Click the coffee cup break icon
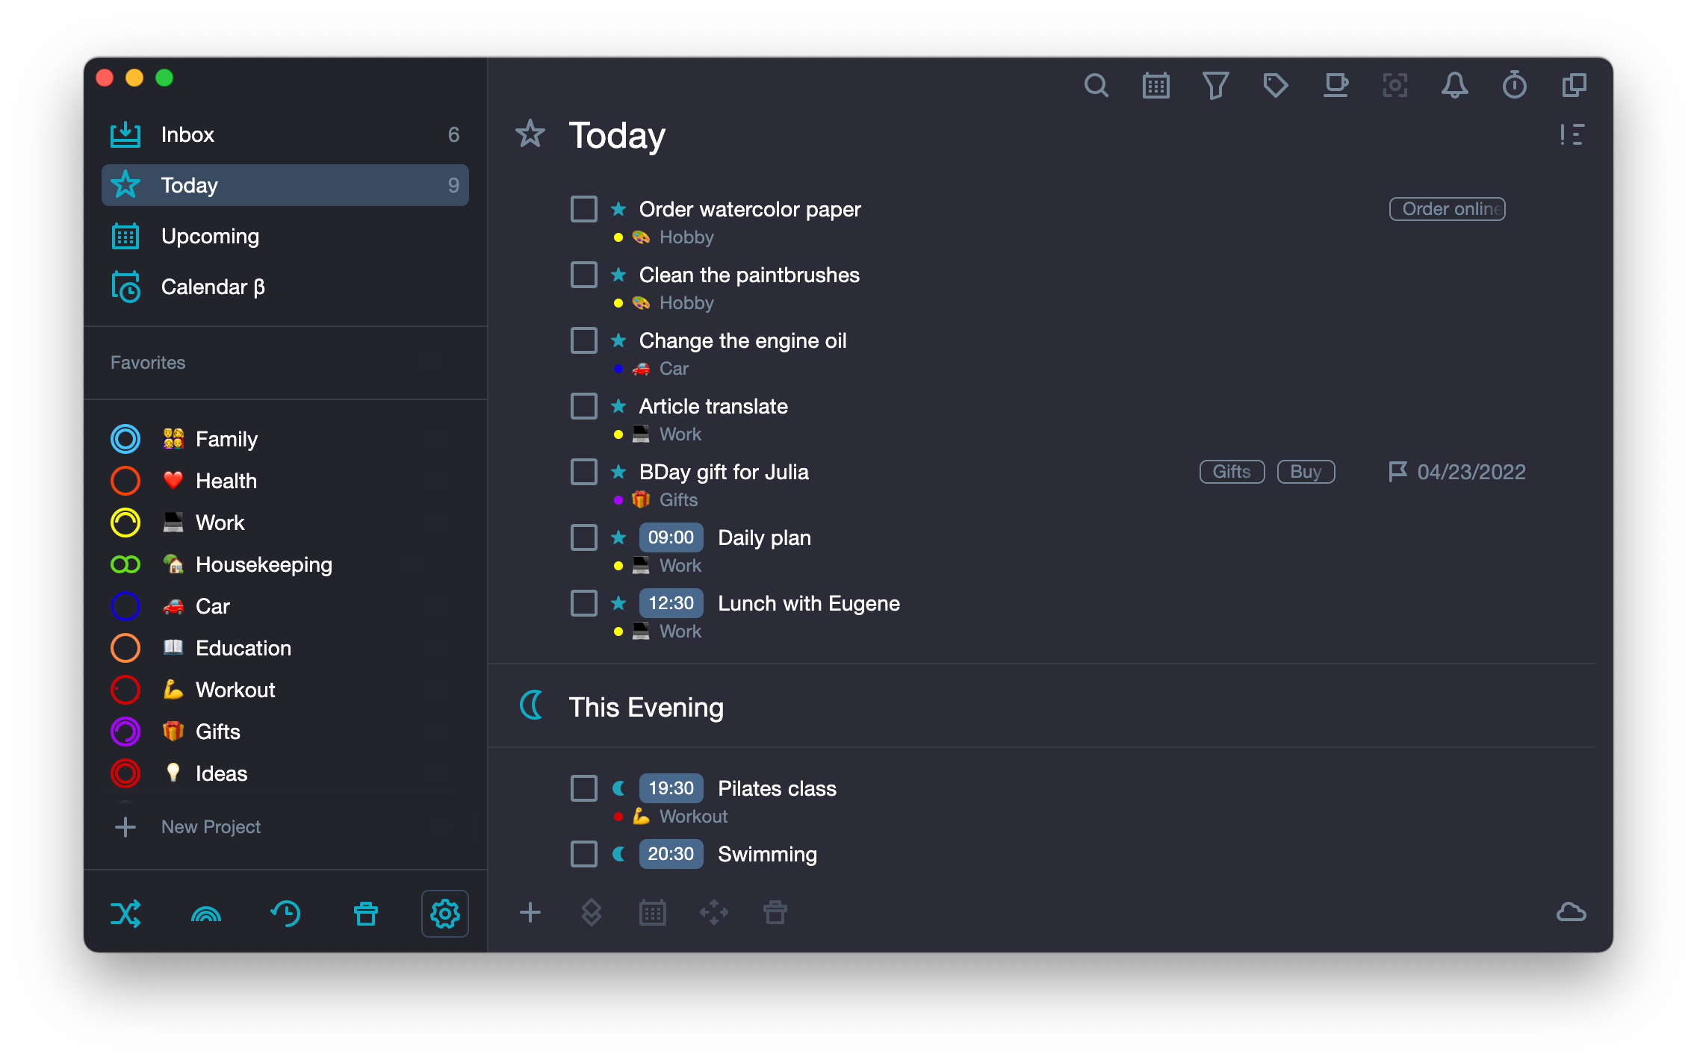Image resolution: width=1697 pixels, height=1063 pixels. pyautogui.click(x=1335, y=86)
